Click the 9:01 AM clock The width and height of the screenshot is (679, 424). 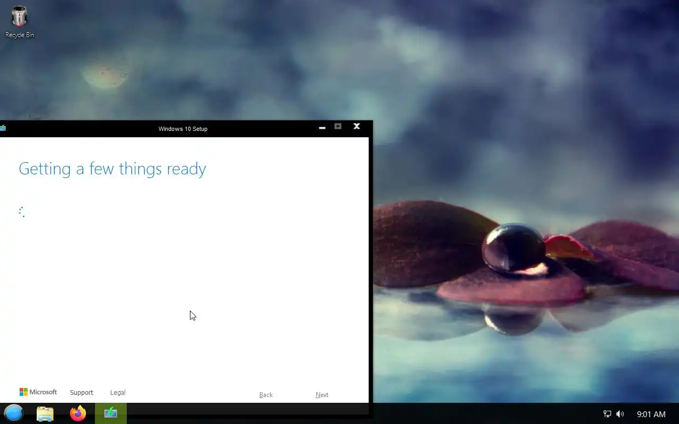pyautogui.click(x=651, y=414)
